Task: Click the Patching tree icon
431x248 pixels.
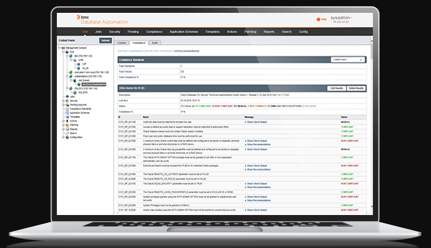Action: click(67, 125)
